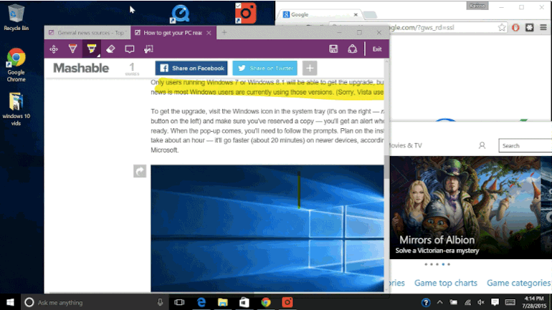Screen dimensions: 552x310
Task: Open Chrome from the taskbar
Action: (x=266, y=302)
